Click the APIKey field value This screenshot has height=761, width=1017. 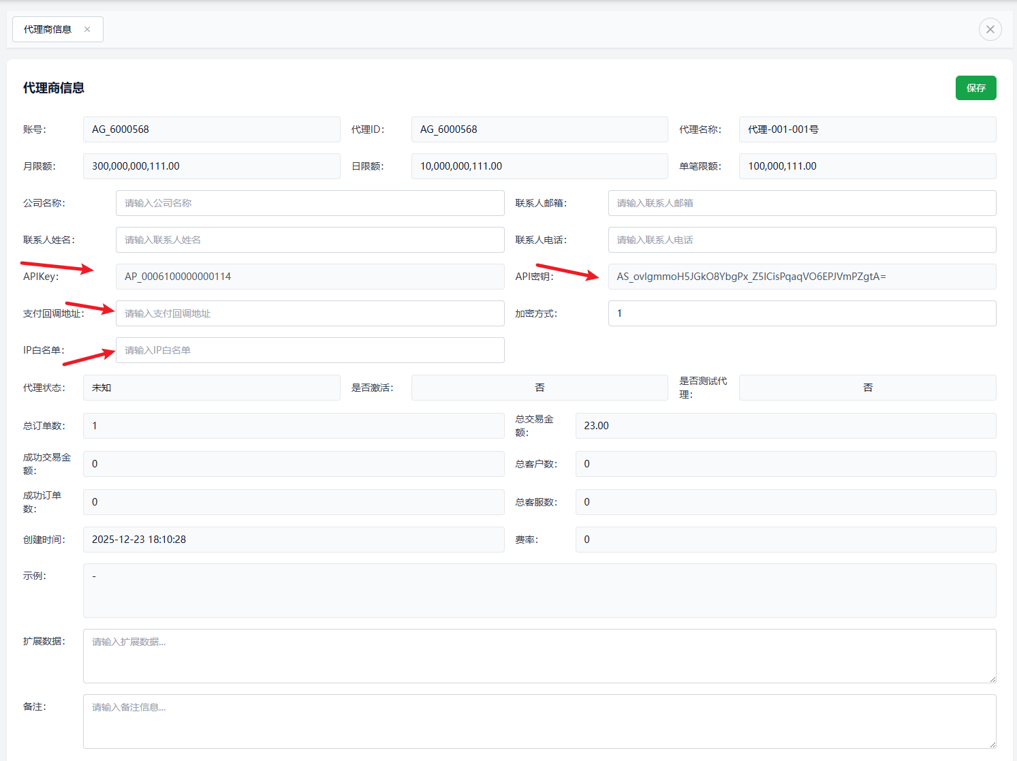click(310, 277)
